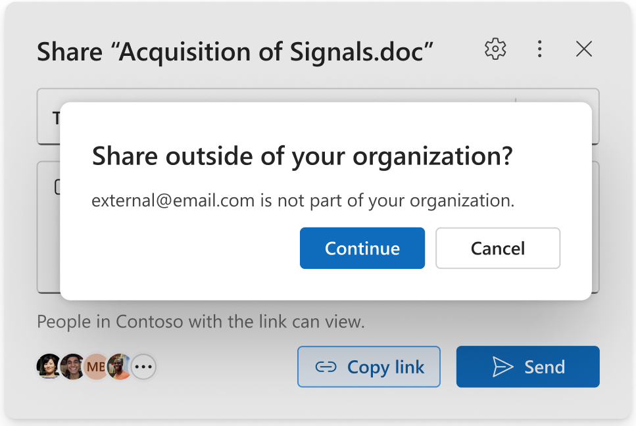Click the paper plane icon on Send
The width and height of the screenshot is (636, 426).
click(502, 367)
